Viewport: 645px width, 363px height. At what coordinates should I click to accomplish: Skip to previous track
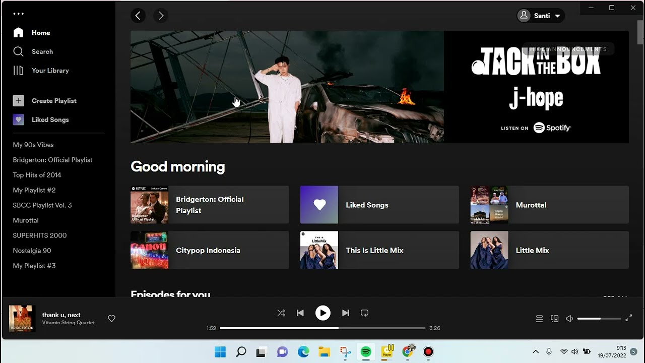coord(300,313)
